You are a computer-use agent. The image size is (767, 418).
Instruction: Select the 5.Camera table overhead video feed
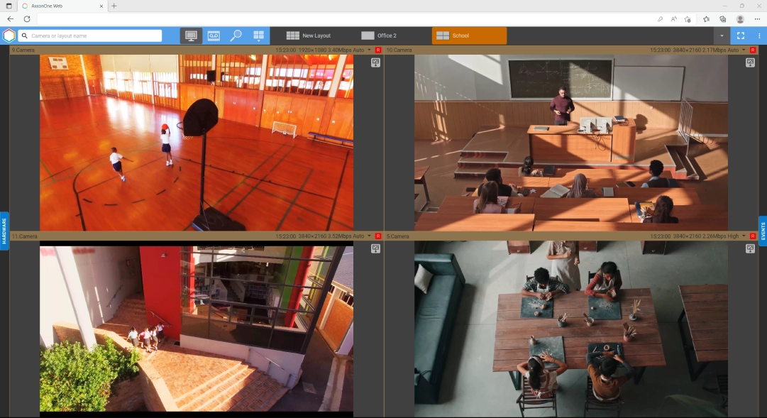pos(571,329)
